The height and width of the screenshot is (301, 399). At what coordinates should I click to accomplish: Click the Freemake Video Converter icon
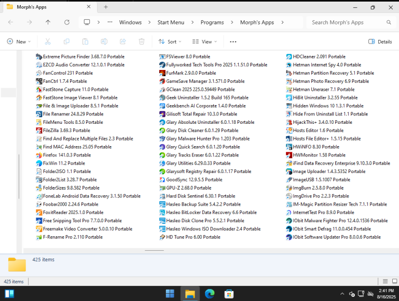click(39, 229)
